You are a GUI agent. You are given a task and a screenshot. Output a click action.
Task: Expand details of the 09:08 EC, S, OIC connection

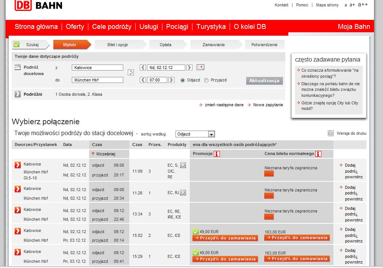click(18, 165)
